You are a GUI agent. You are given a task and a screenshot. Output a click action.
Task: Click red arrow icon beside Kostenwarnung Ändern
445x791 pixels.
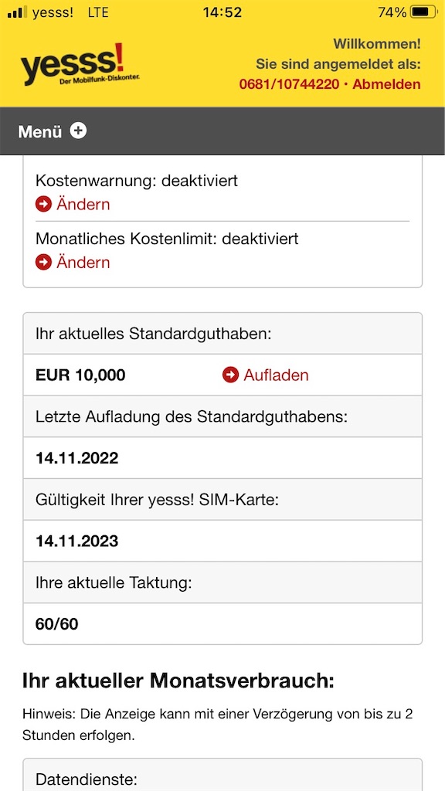pos(43,204)
